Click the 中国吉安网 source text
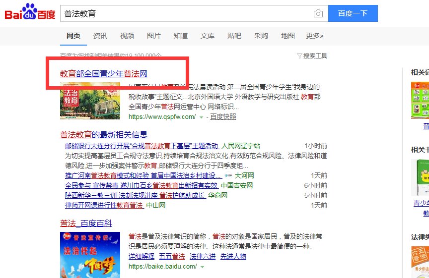Viewport: 429px width, 278px height. [237, 186]
